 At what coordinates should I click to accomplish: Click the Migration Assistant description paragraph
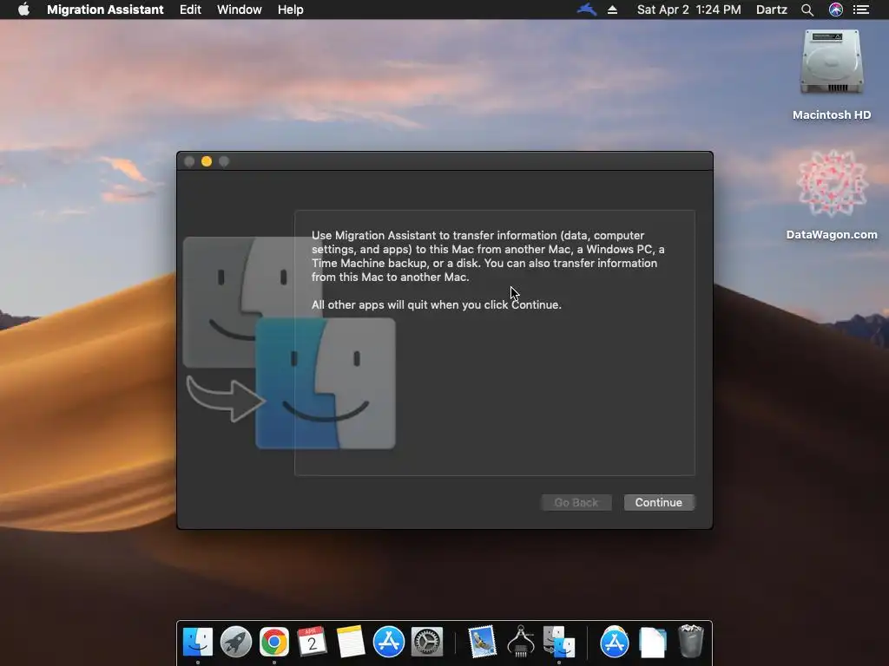(x=488, y=256)
